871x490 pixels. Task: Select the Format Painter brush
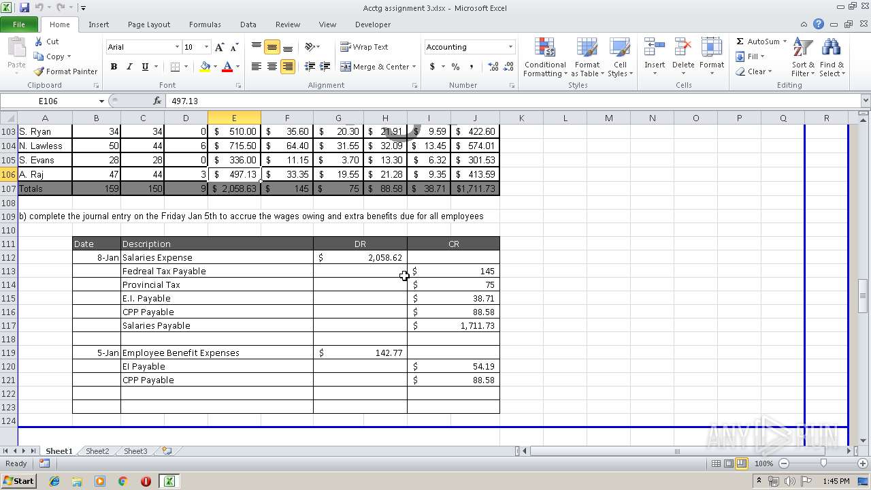[x=65, y=71]
